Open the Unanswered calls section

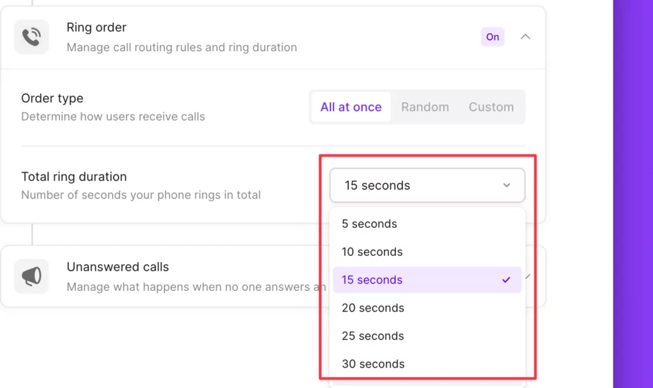[117, 267]
